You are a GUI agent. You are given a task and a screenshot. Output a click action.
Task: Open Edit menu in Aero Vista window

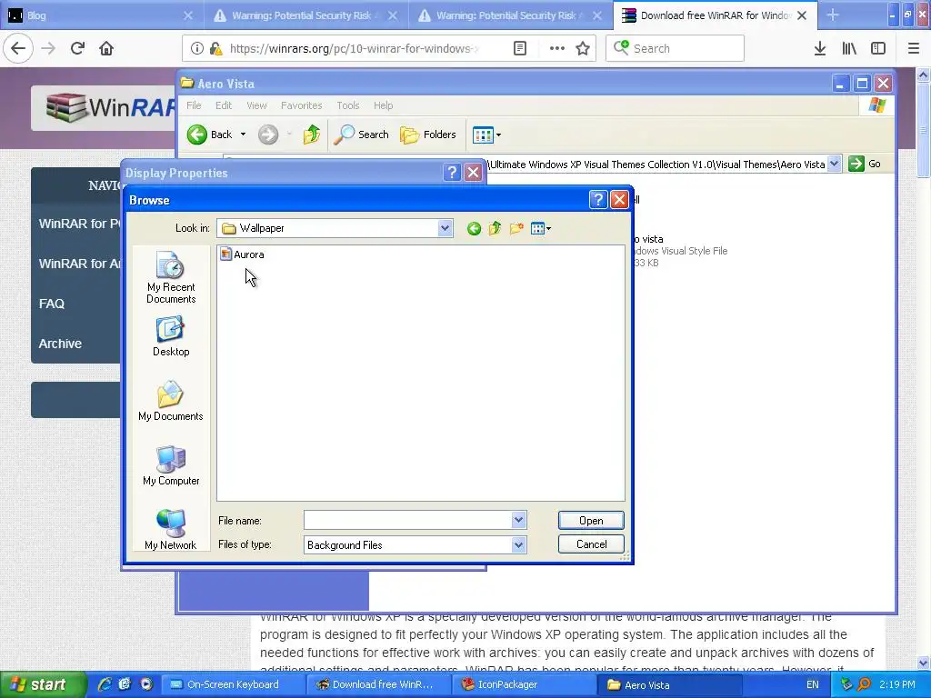click(x=224, y=105)
